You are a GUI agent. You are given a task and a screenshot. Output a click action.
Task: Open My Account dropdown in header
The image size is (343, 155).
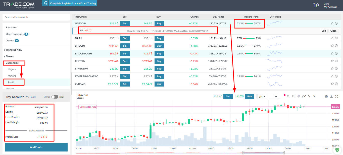pos(331,7)
